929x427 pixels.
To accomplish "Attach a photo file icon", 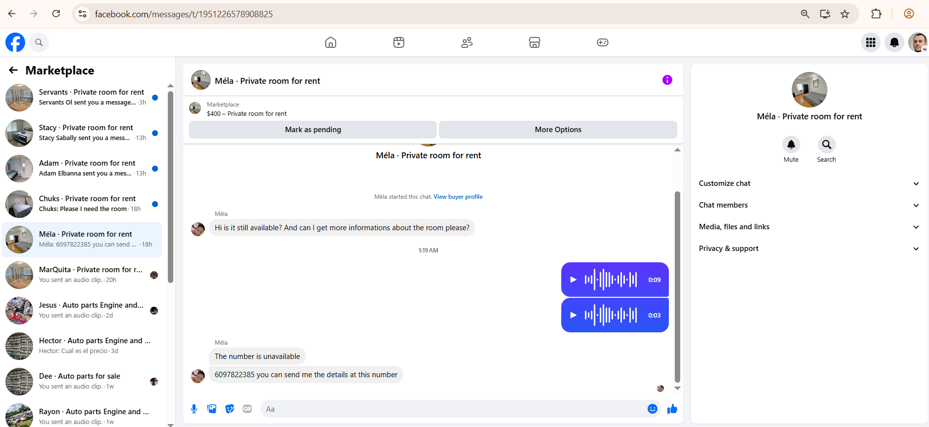I will click(212, 409).
